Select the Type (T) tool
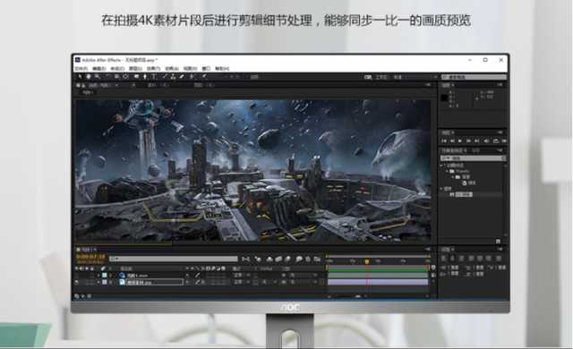The height and width of the screenshot is (349, 573). 154,77
